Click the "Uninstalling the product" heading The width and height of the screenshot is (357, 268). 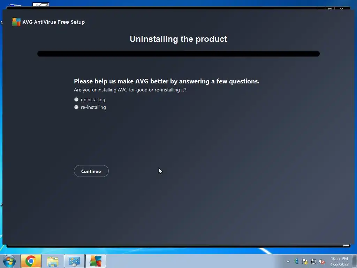tap(178, 39)
